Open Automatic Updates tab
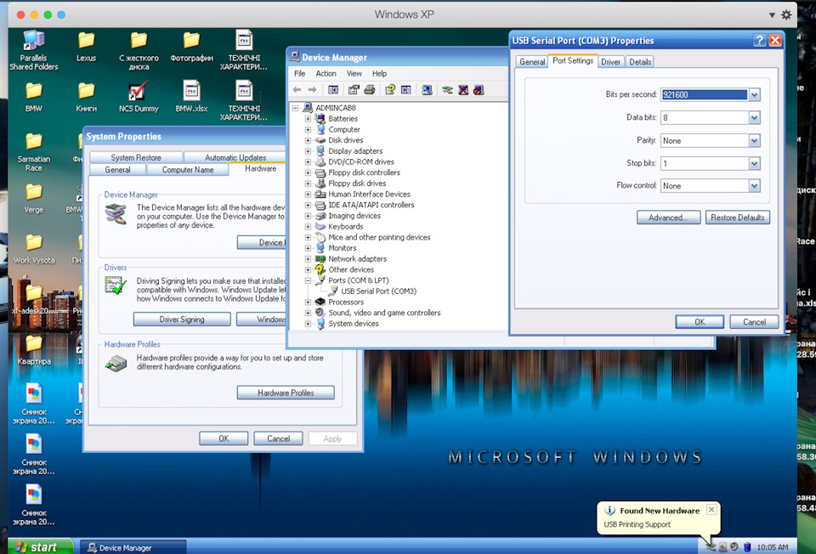816x554 pixels. click(235, 157)
